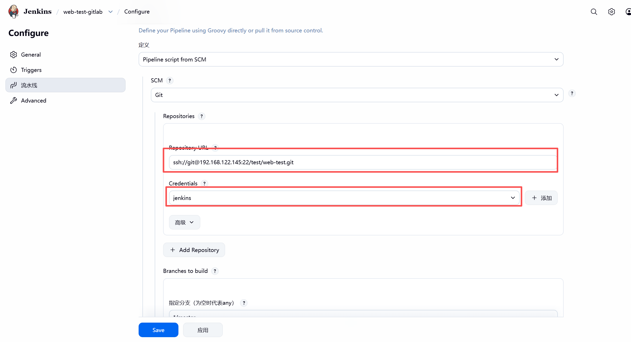Expand the 高级 advanced options
Image resolution: width=631 pixels, height=342 pixels.
(185, 222)
